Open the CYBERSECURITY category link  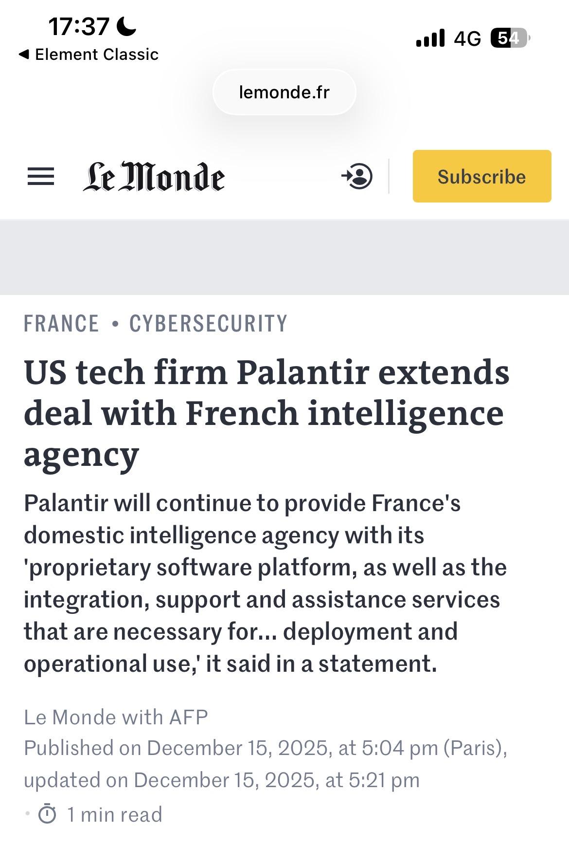208,324
